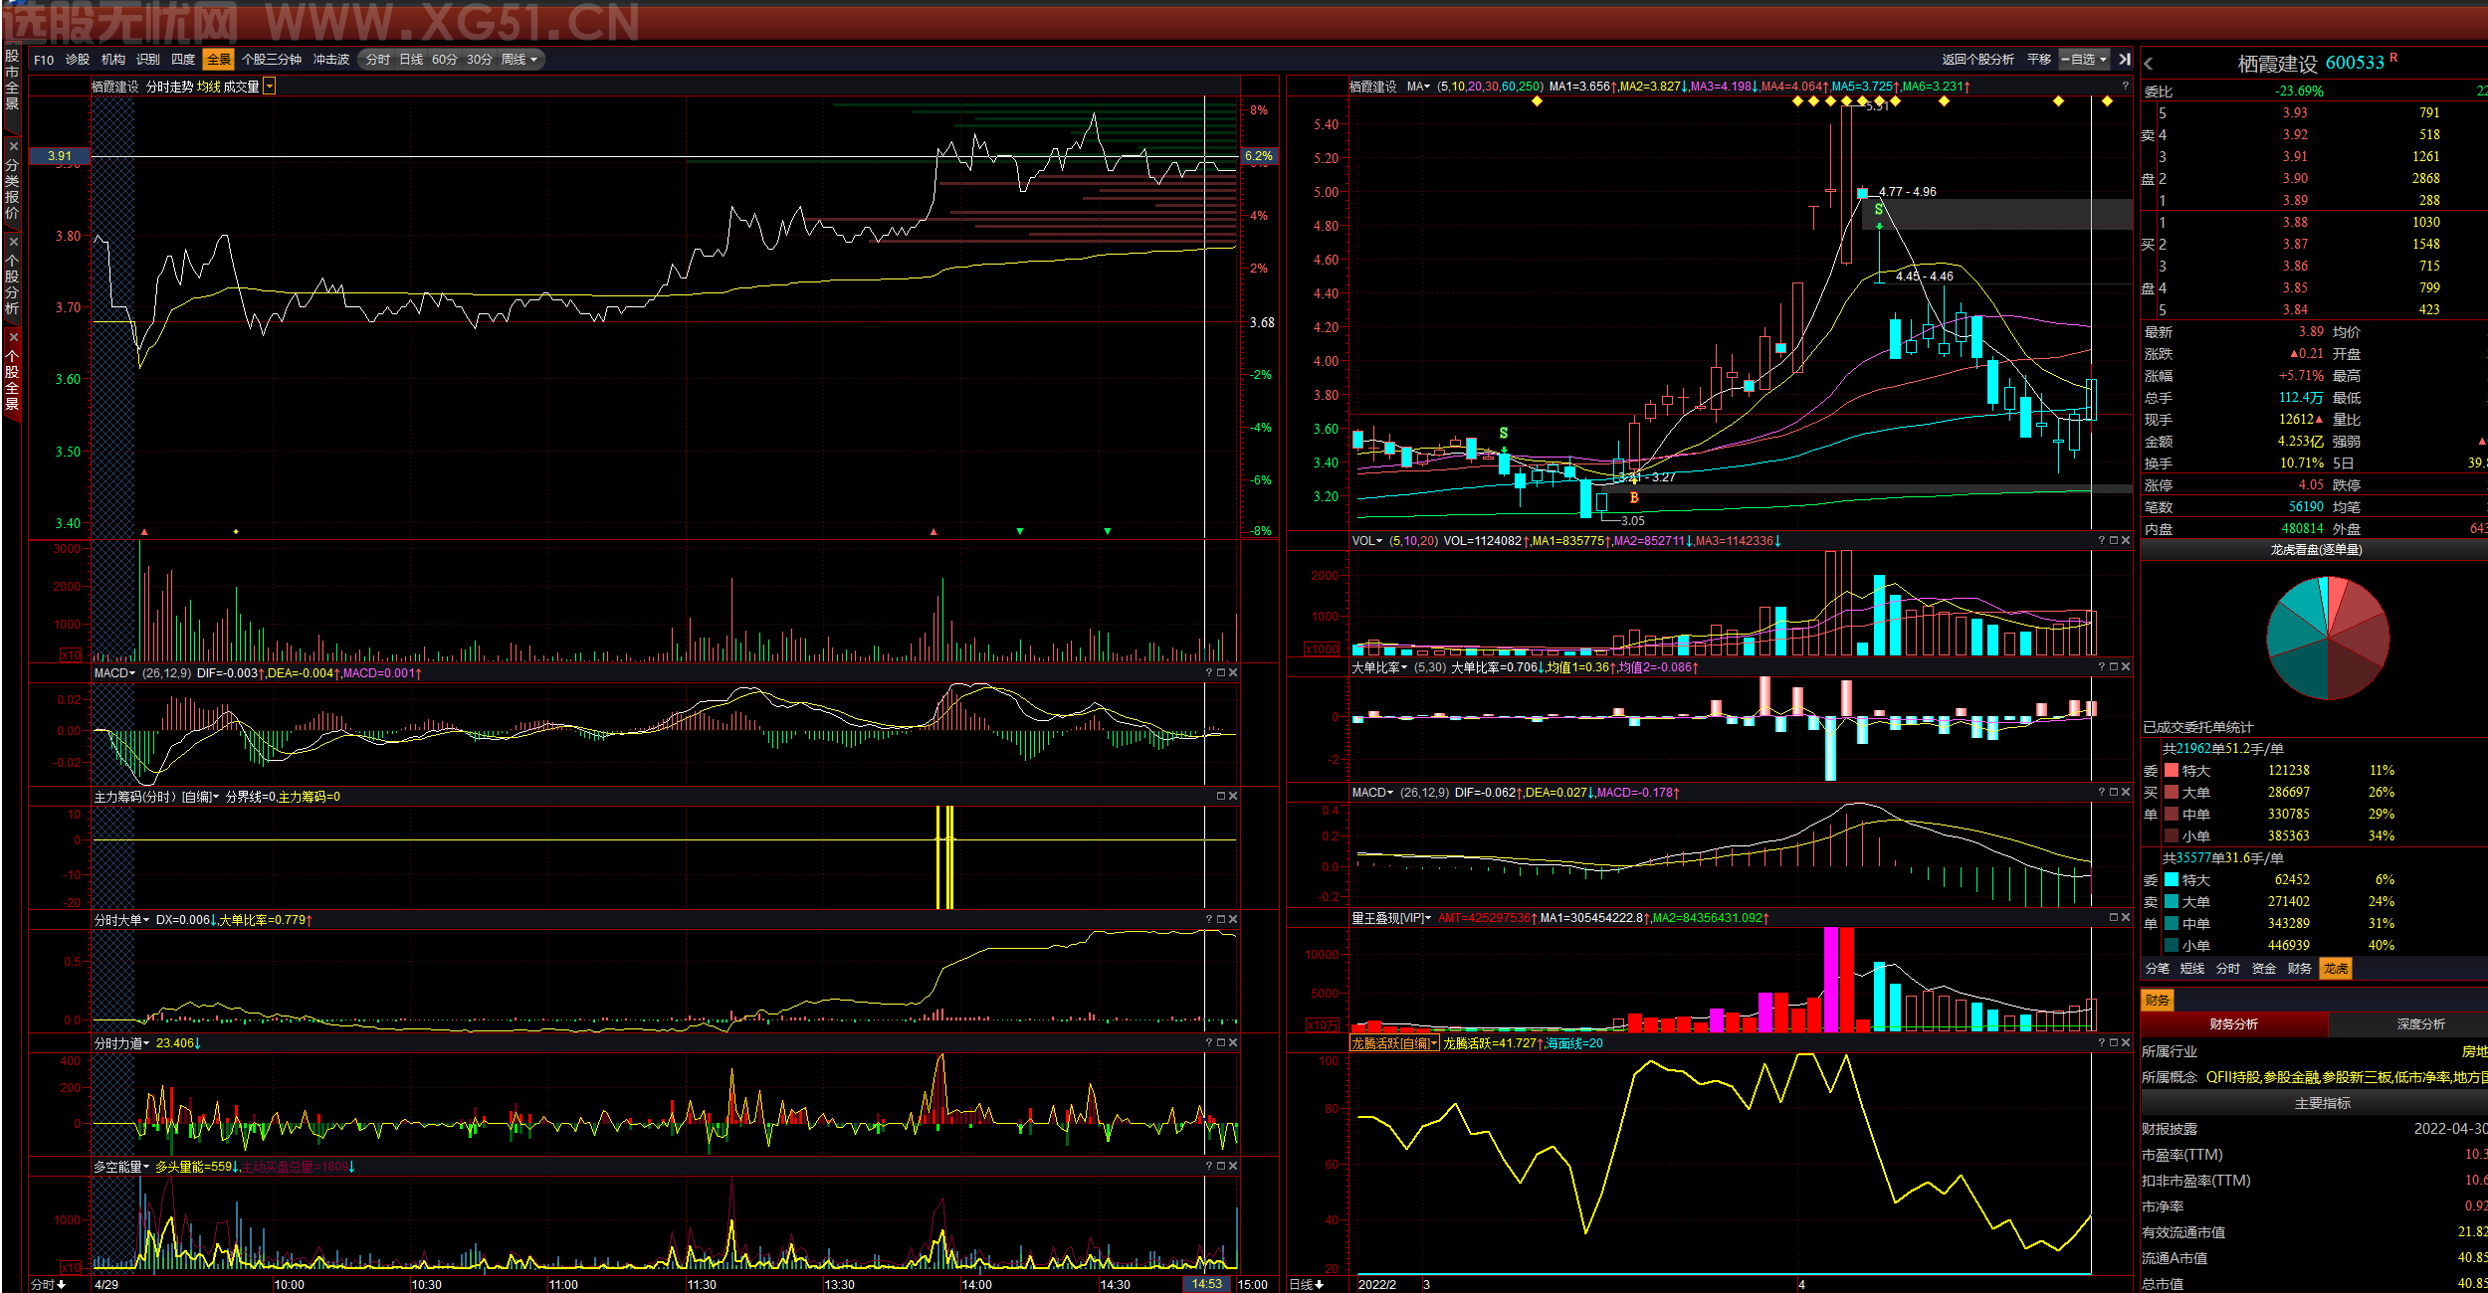This screenshot has width=2488, height=1293.
Task: Close the 大单比率 panel
Action: click(2126, 666)
